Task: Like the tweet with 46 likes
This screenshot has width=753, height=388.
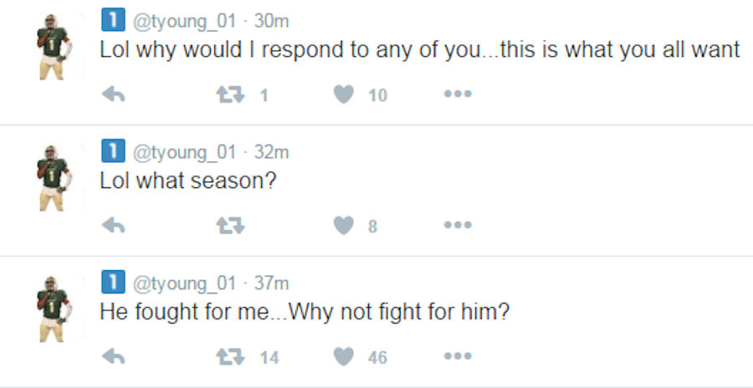Action: point(344,356)
